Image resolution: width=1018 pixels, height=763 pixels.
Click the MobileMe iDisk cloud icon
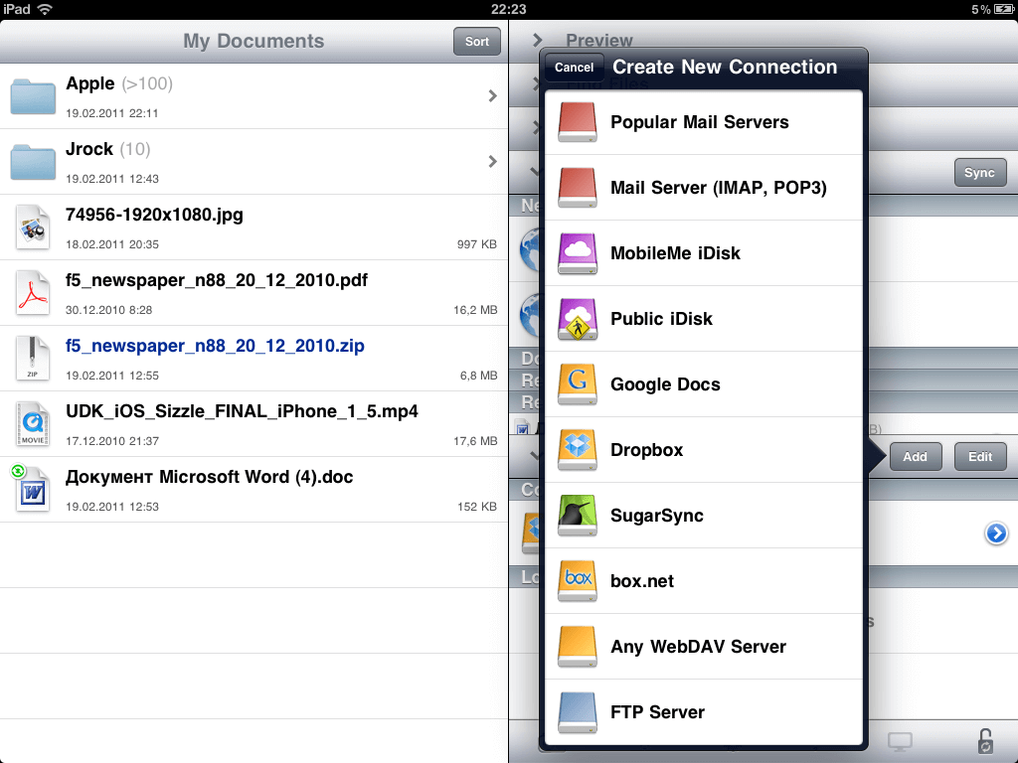(x=578, y=253)
